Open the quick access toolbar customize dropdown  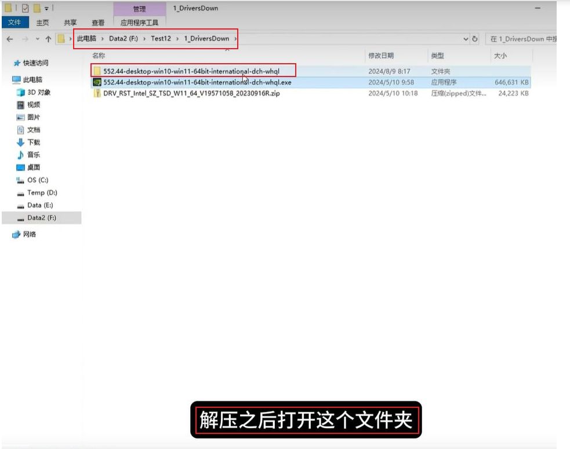tap(46, 8)
